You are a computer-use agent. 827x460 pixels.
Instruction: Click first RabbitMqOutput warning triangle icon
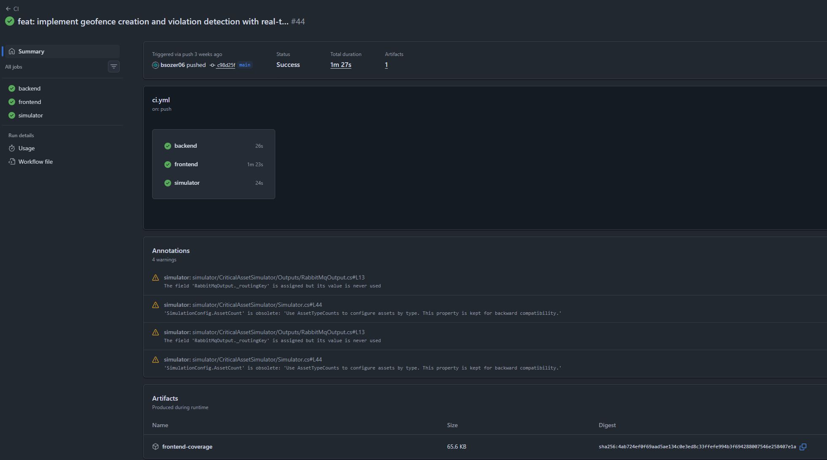click(x=156, y=278)
